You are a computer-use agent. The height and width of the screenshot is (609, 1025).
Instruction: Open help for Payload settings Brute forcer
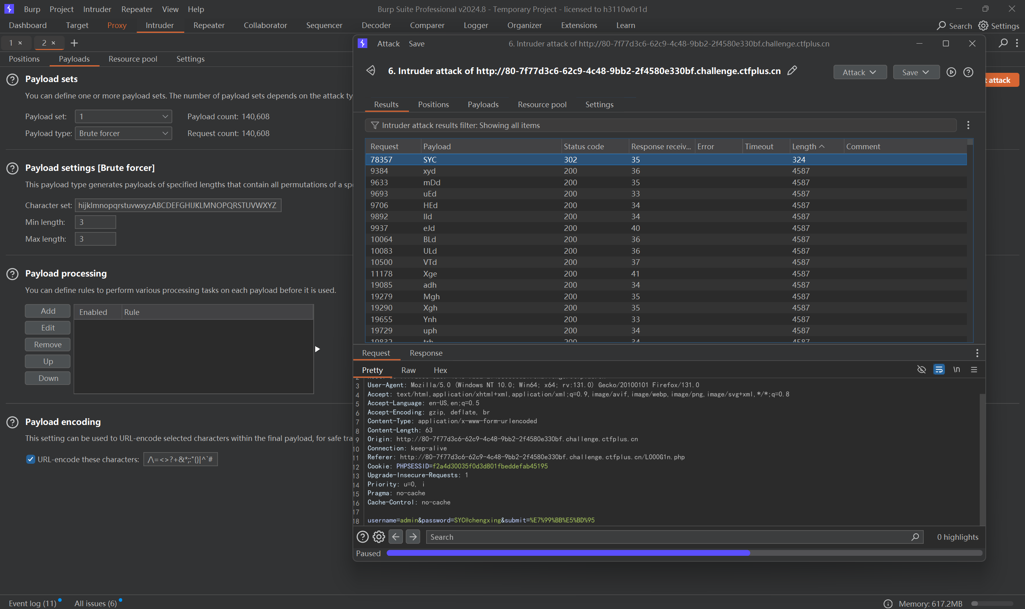pos(12,168)
